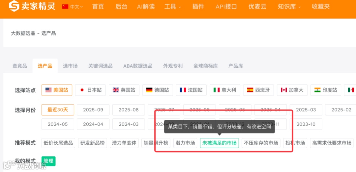The image size is (356, 172).
Task: Choose month 2023-10
Action: pos(306,124)
